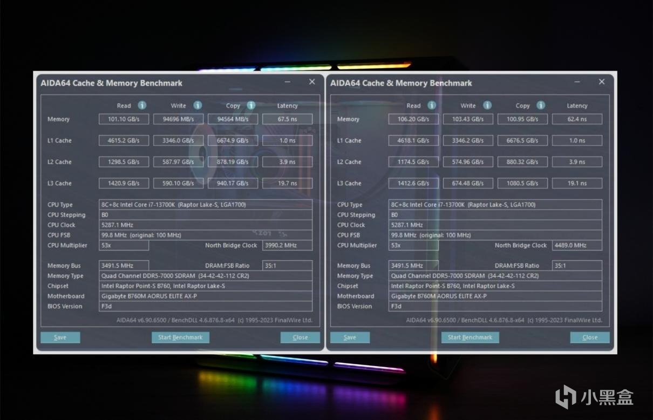Click Read info icon in right AIDA64 window
This screenshot has height=420, width=653.
432,105
